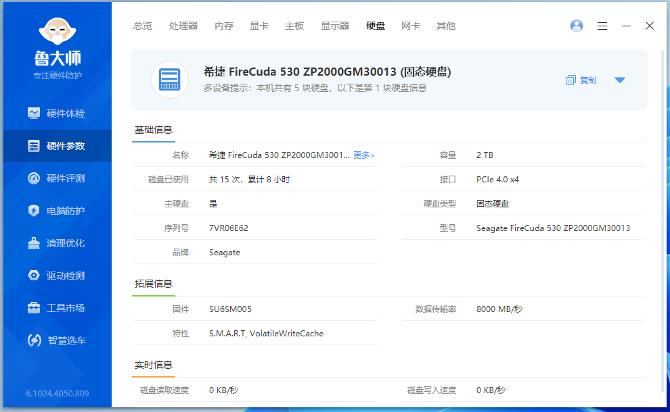Close the 鲁大师 window
This screenshot has width=670, height=412.
pyautogui.click(x=650, y=26)
